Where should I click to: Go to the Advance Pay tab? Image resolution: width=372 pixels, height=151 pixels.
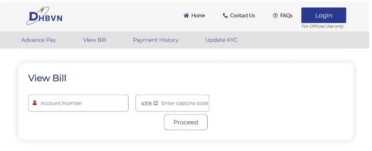coord(39,40)
